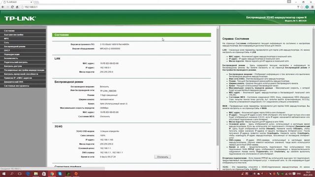Viewport: 315px width, 177px height.
Task: Open Привязка IP- и MAC-адресов menu item
Action: point(23,78)
